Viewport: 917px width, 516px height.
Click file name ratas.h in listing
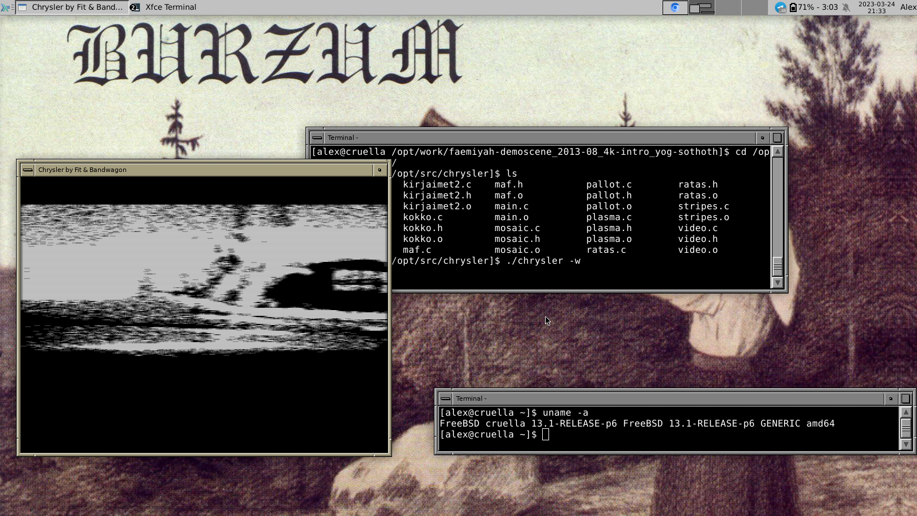click(697, 185)
